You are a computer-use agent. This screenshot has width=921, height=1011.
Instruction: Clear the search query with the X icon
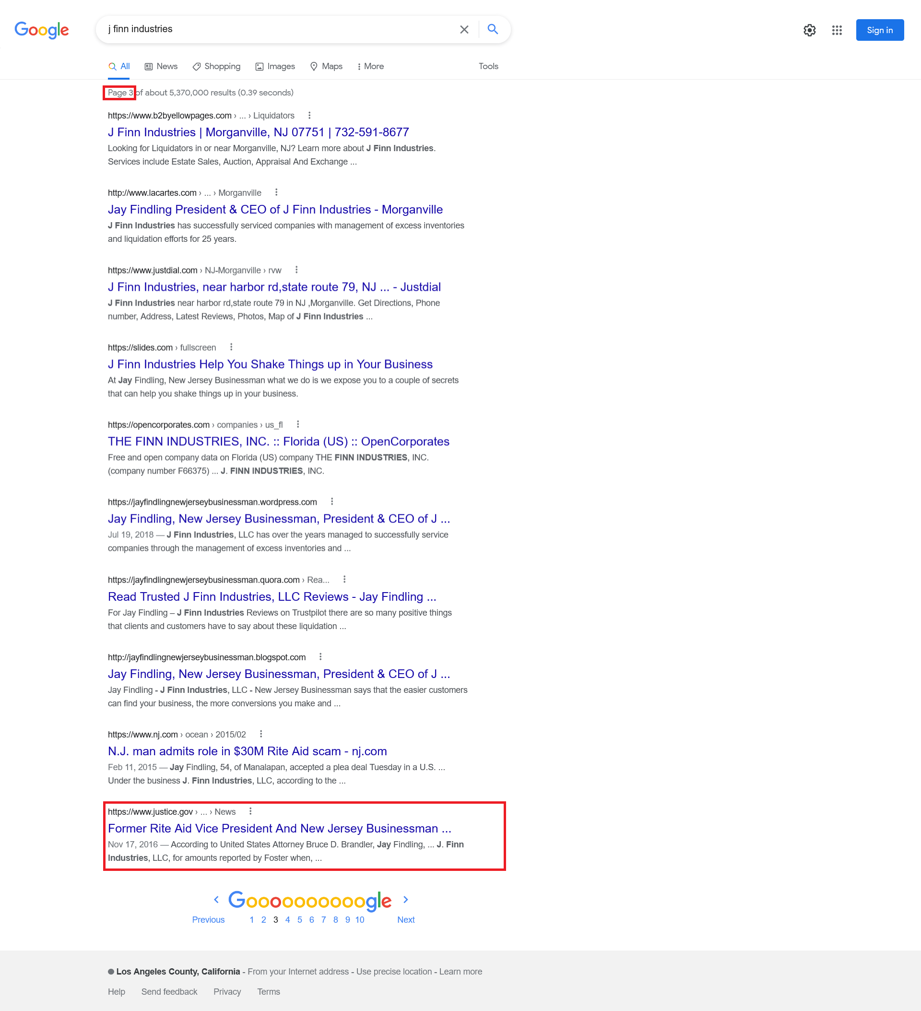(x=464, y=29)
